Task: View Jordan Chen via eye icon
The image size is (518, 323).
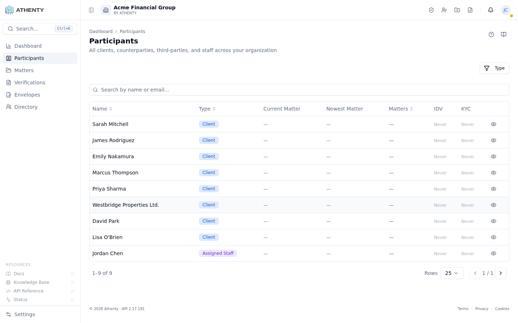Action: [494, 253]
